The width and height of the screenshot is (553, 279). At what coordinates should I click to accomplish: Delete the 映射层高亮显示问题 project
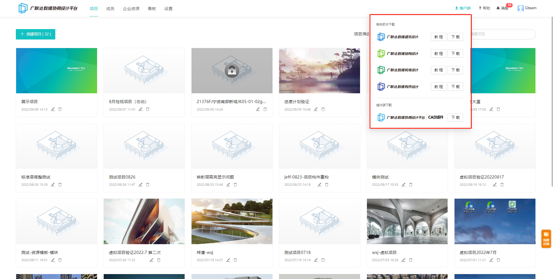point(235,185)
